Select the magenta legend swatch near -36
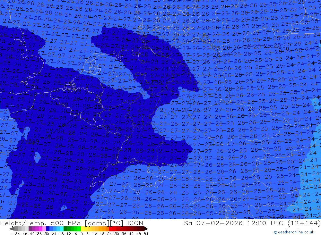 point(40,229)
